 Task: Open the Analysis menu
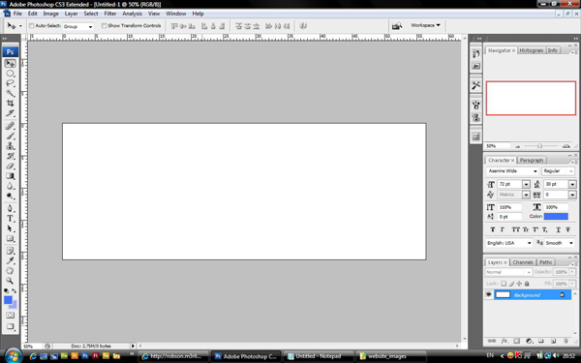click(132, 14)
